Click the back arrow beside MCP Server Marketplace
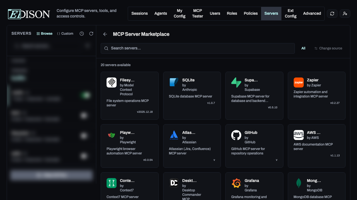Screen dimensions: 357x200 (105, 34)
